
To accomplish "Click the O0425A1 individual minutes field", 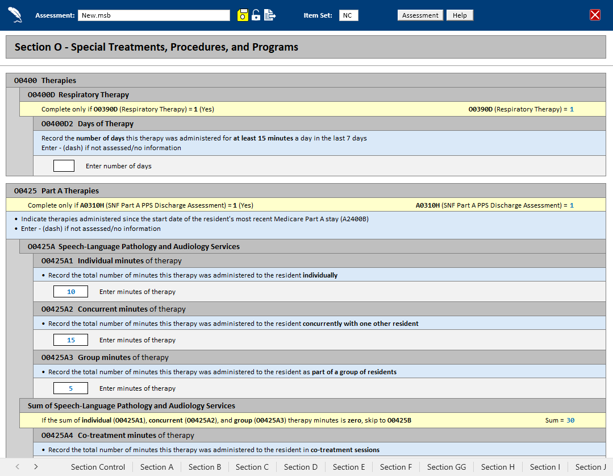I will (x=71, y=292).
